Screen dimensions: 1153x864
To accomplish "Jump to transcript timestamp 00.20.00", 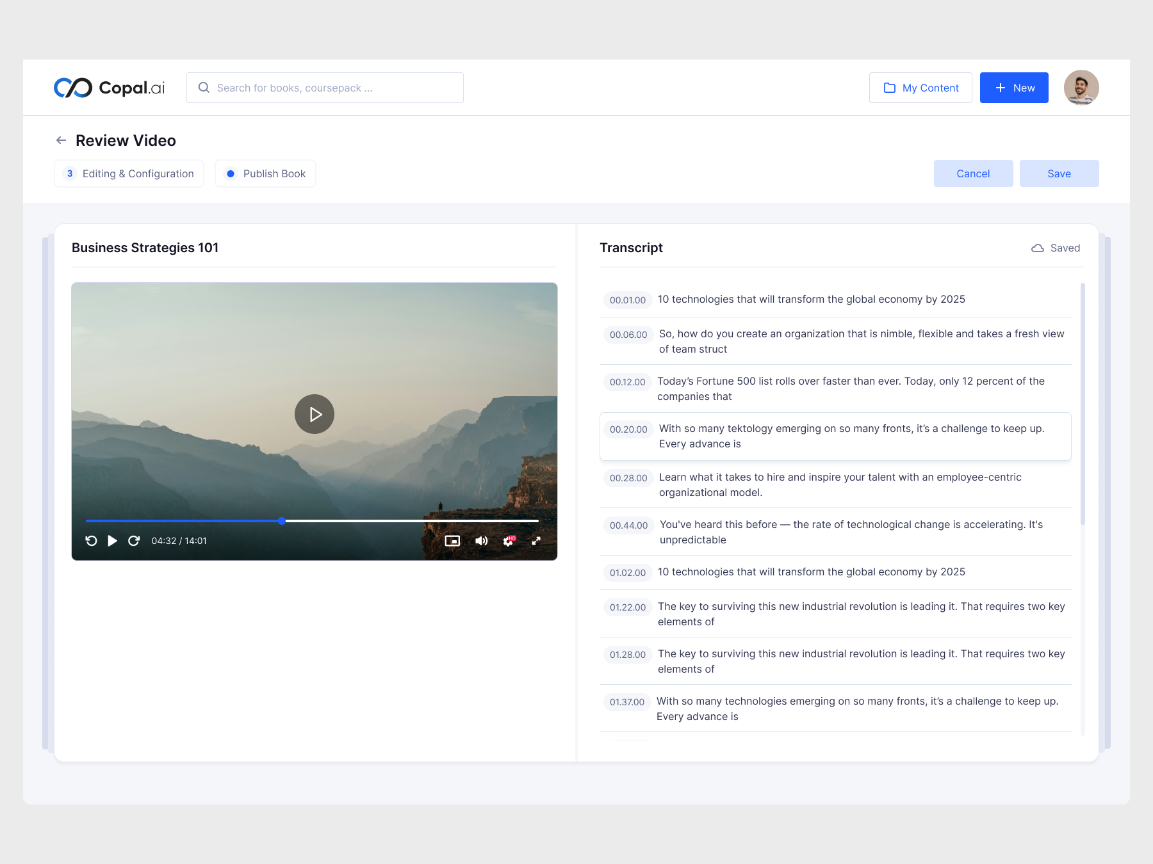I will coord(628,429).
